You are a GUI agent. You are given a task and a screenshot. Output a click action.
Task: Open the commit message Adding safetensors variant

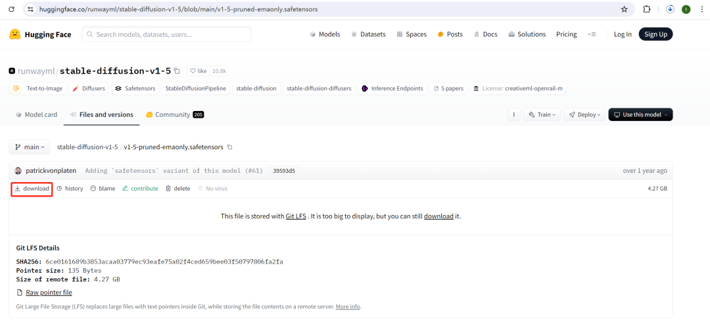point(174,171)
